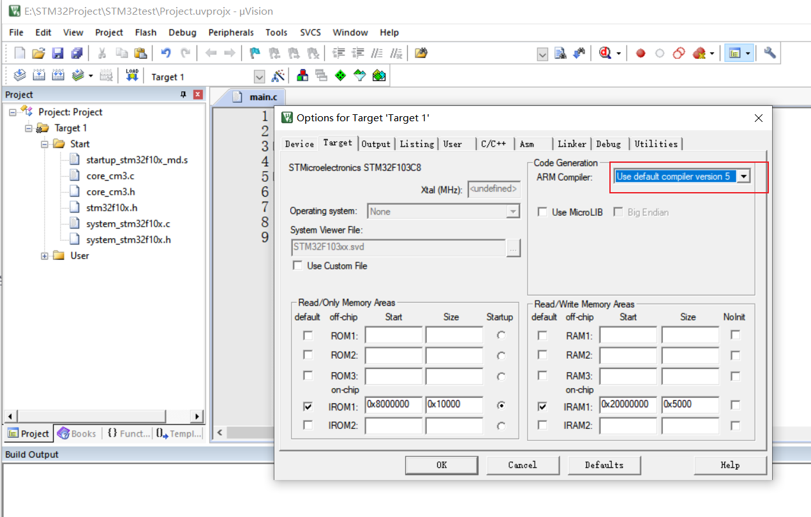The width and height of the screenshot is (811, 517).
Task: Check the ROM1 default checkbox
Action: pyautogui.click(x=308, y=335)
